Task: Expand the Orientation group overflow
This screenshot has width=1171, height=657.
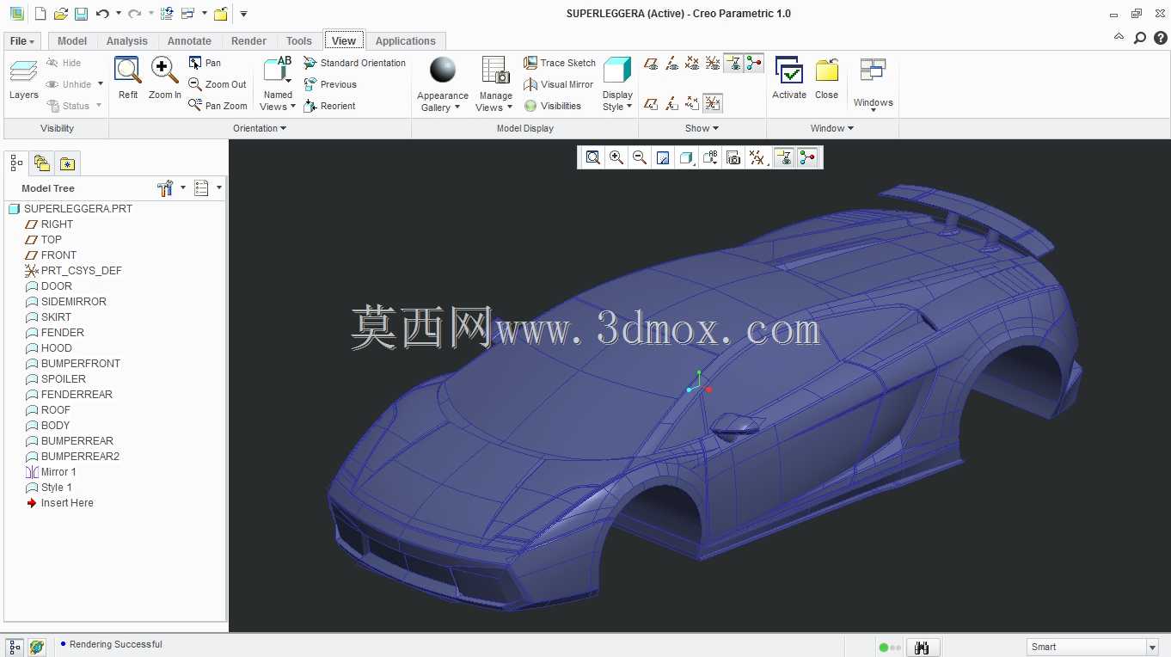Action: click(x=260, y=128)
